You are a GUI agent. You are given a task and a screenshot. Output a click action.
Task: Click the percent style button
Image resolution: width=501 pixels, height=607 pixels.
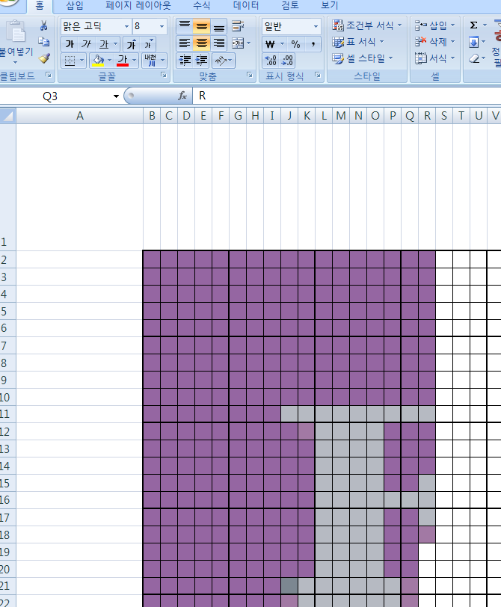tap(295, 44)
